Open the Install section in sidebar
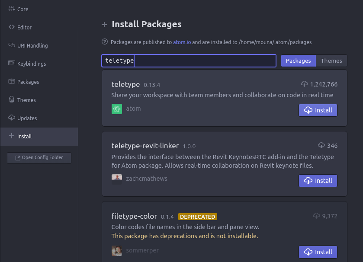Screen dimensions: 363x262 pyautogui.click(x=24, y=136)
